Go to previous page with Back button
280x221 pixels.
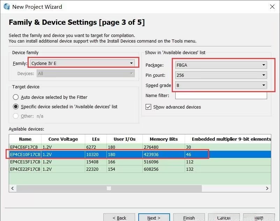[x=119, y=218]
